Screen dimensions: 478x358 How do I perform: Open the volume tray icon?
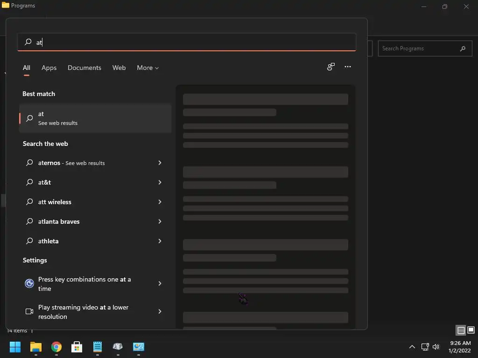(436, 347)
